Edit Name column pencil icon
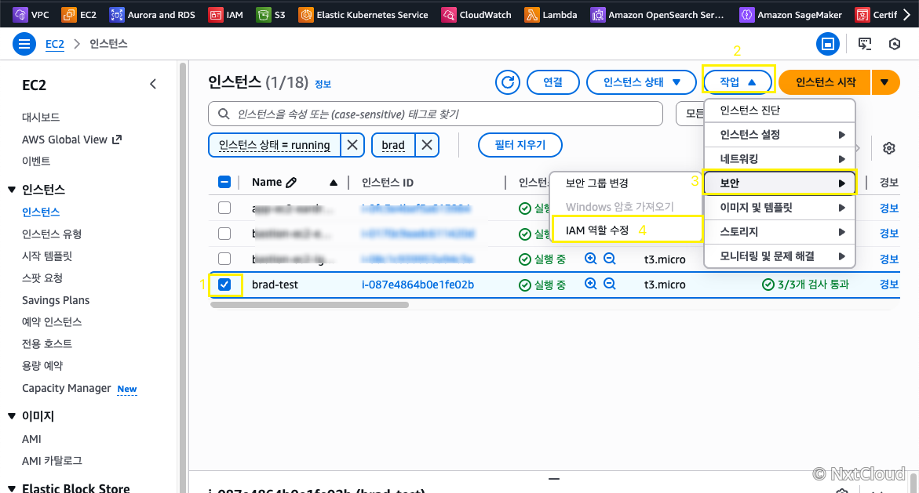The image size is (919, 493). tap(291, 183)
